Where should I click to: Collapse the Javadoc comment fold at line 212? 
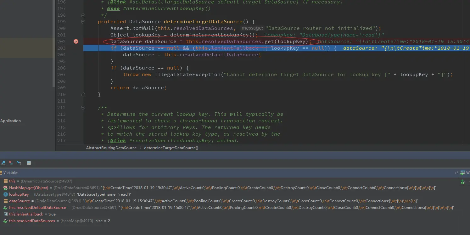[83, 108]
